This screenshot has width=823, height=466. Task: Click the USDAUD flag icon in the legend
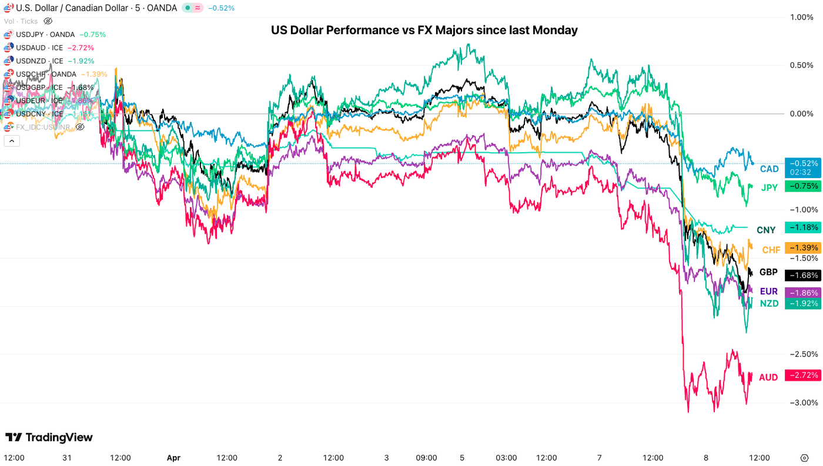[7, 47]
